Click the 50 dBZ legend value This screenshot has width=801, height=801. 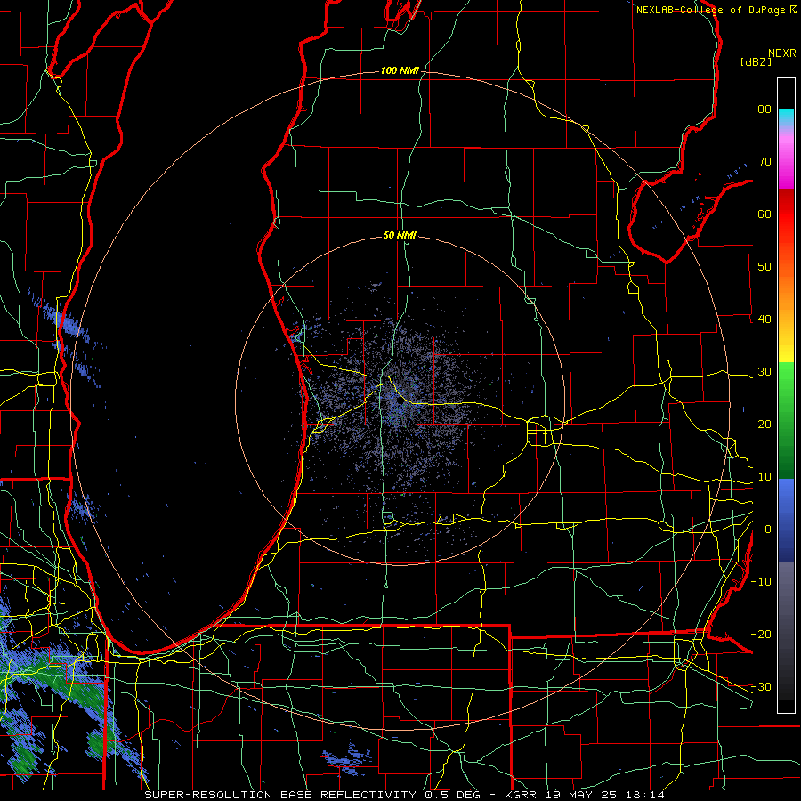click(x=765, y=267)
